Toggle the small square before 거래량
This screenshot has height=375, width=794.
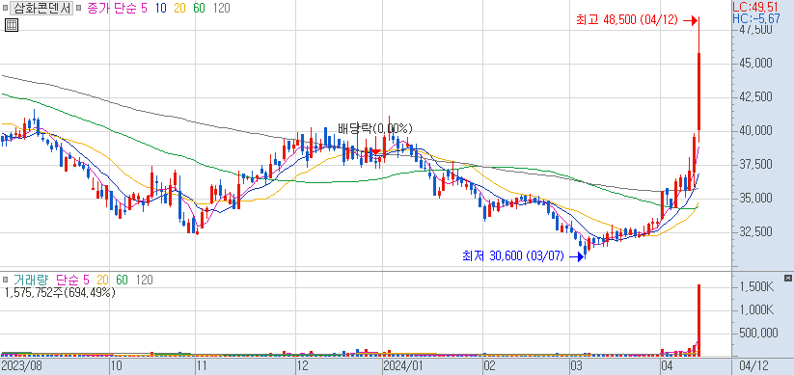[x=5, y=280]
